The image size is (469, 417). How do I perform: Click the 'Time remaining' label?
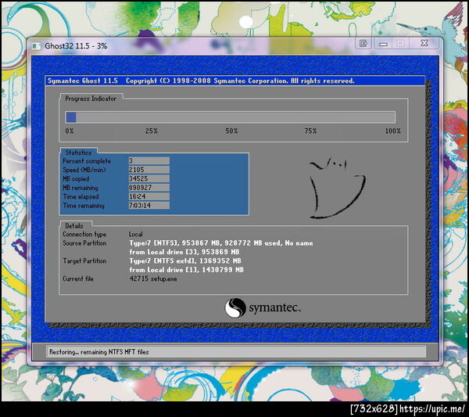(84, 206)
